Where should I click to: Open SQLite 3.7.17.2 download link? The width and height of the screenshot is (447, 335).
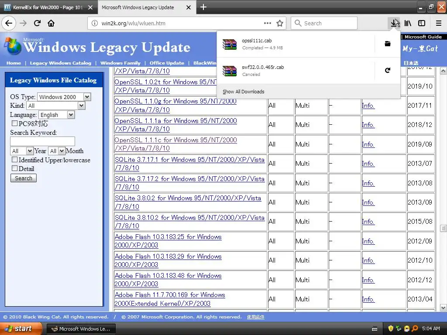click(189, 183)
